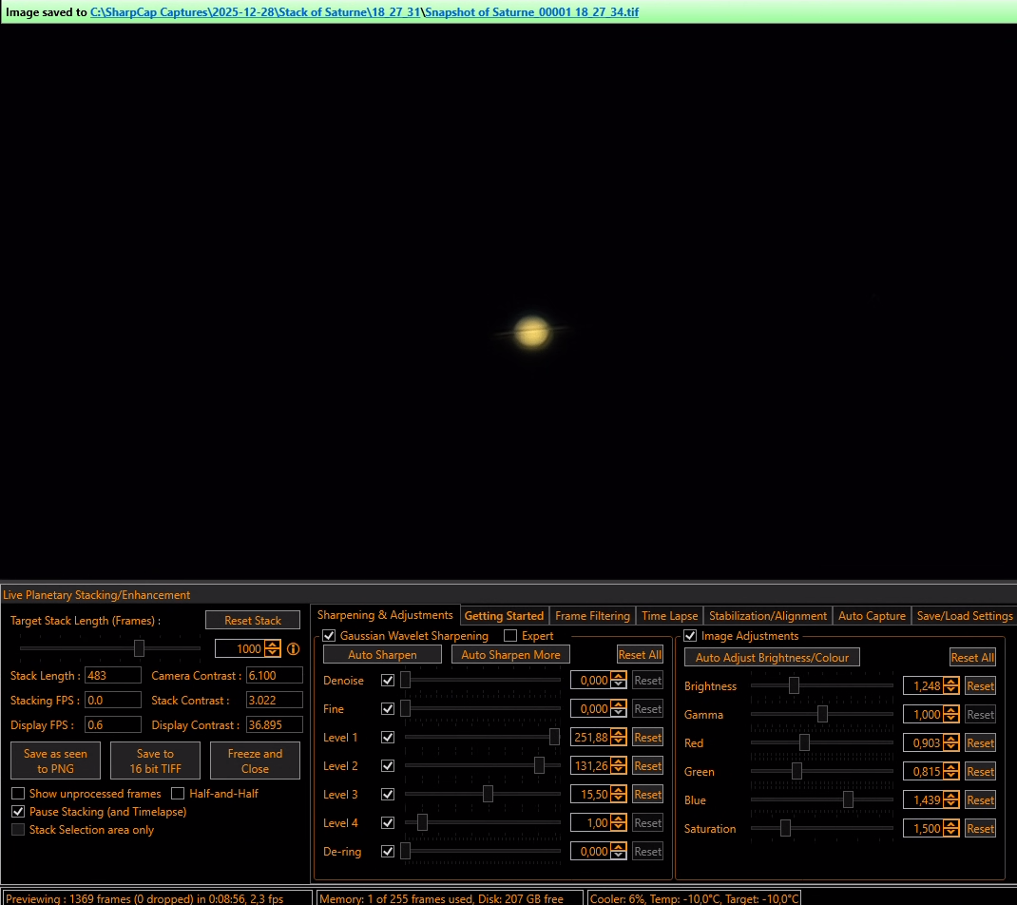
Task: Reset the Saturation adjustment
Action: pyautogui.click(x=980, y=828)
